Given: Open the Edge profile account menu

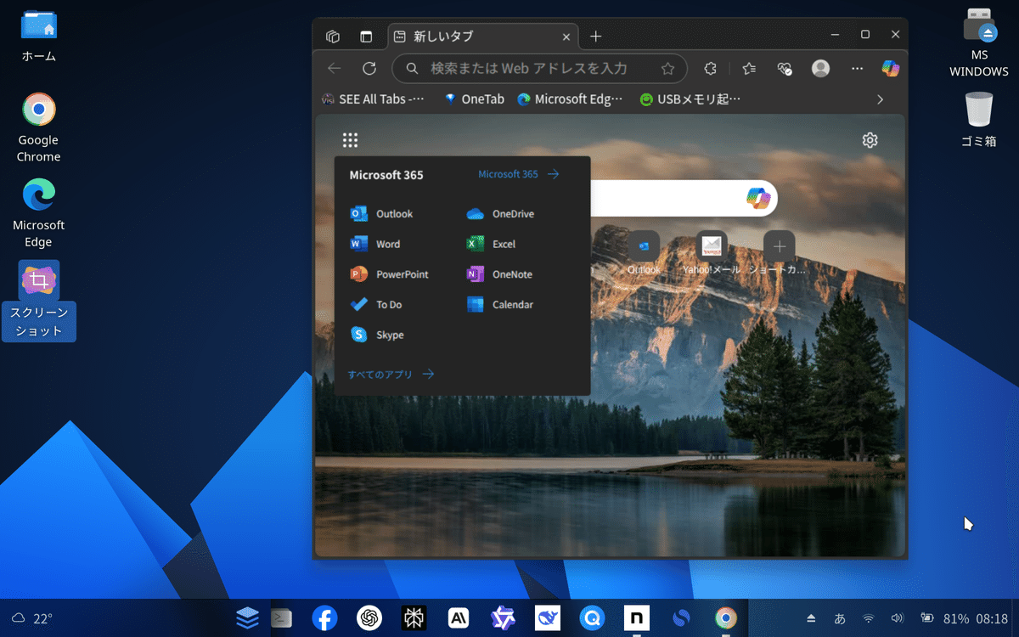Looking at the screenshot, I should (820, 68).
